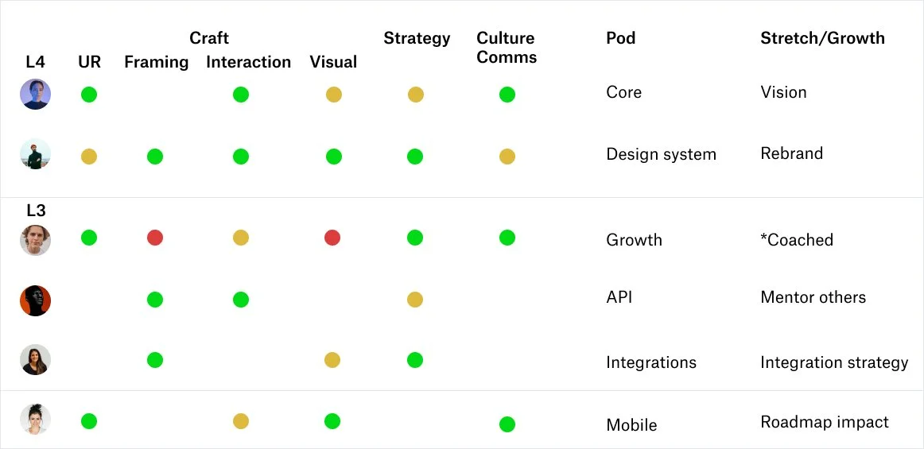The image size is (924, 449).
Task: Select the Growth pod designer's avatar
Action: click(35, 240)
